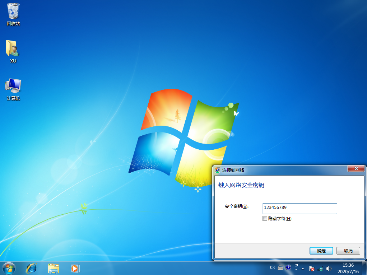Cancel with the 取消 button
Image resolution: width=367 pixels, height=275 pixels.
(348, 251)
